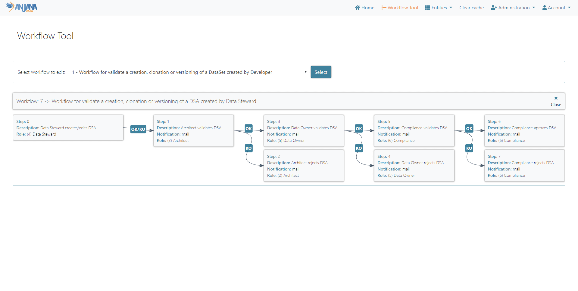Select the Step 0 Data Steward card

click(x=68, y=128)
